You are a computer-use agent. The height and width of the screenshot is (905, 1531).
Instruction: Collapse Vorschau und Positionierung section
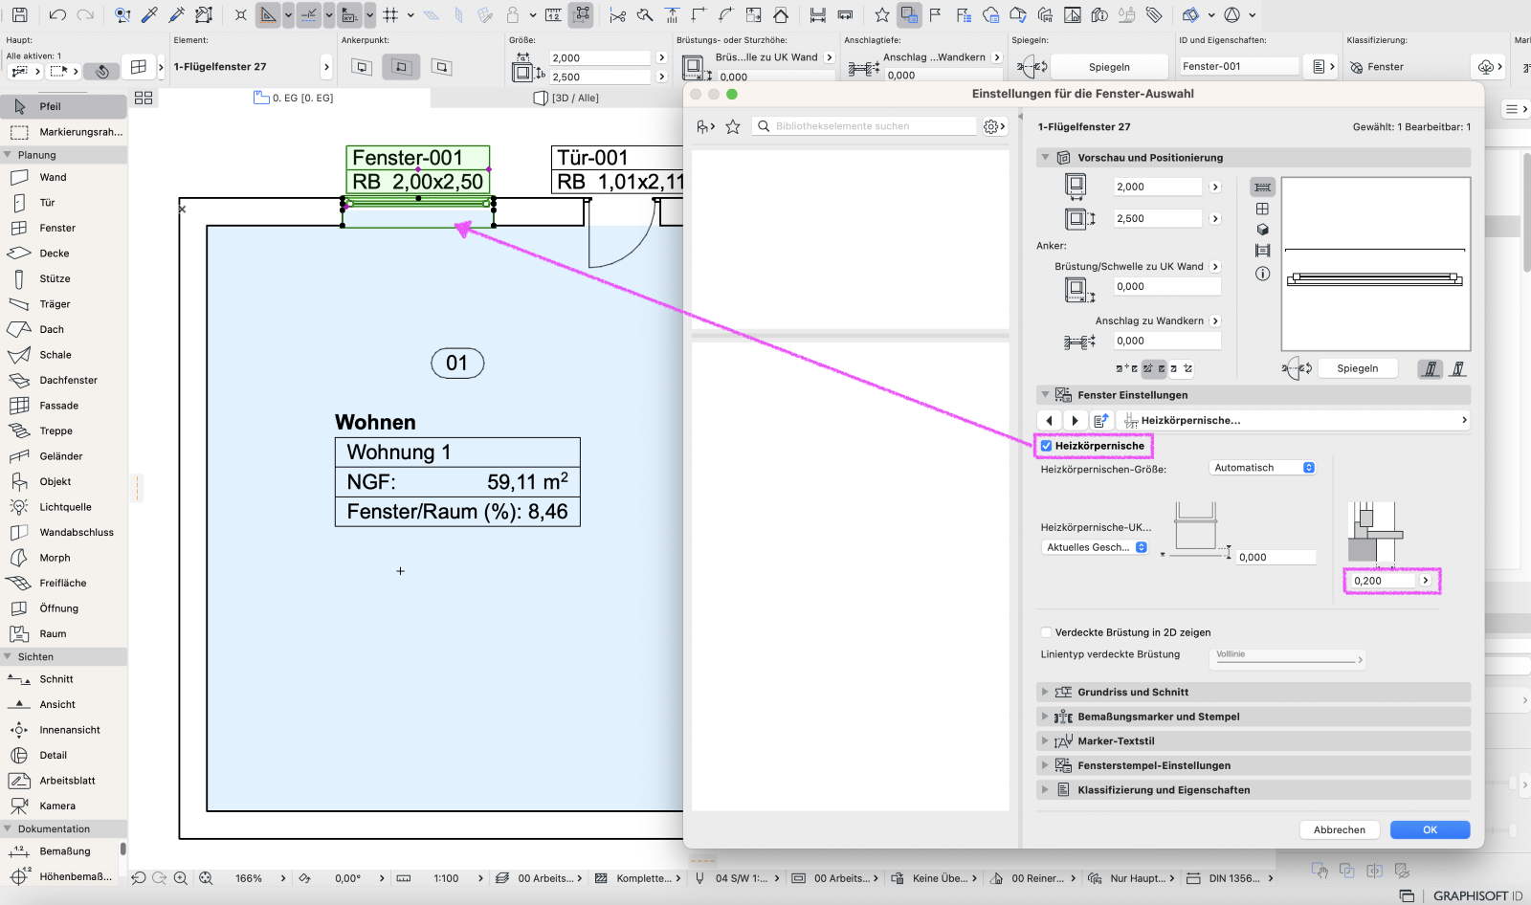1045,158
